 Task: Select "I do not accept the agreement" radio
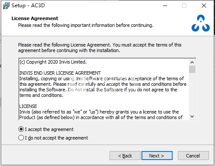pyautogui.click(x=21, y=138)
